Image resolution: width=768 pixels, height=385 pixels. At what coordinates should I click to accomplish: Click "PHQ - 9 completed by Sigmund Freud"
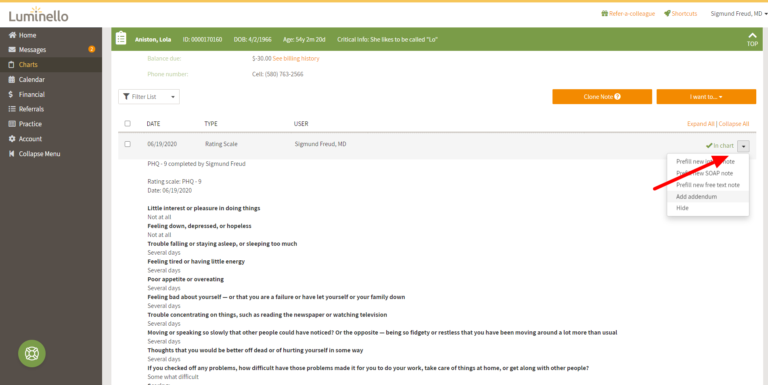click(197, 164)
